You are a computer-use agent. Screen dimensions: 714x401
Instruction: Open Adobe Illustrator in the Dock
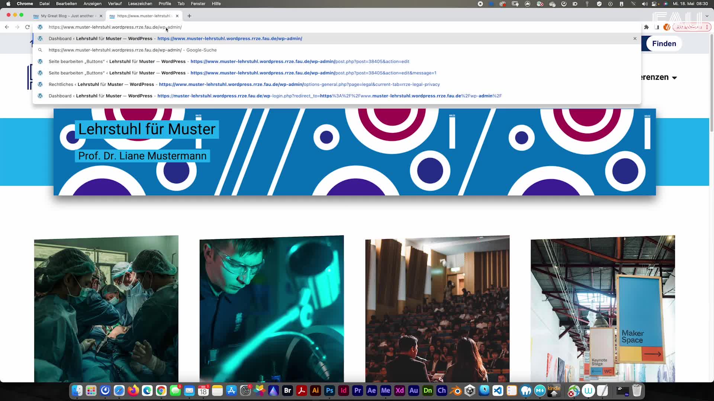(x=315, y=391)
